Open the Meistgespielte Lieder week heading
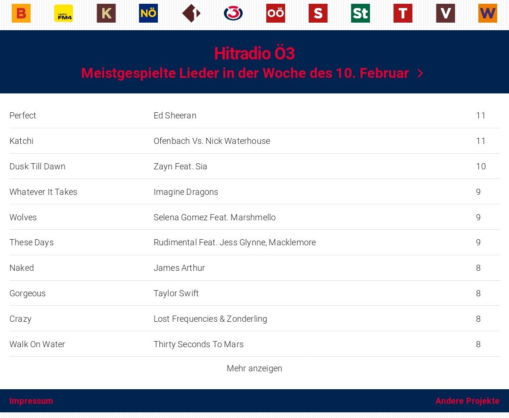The image size is (509, 418). tap(245, 74)
